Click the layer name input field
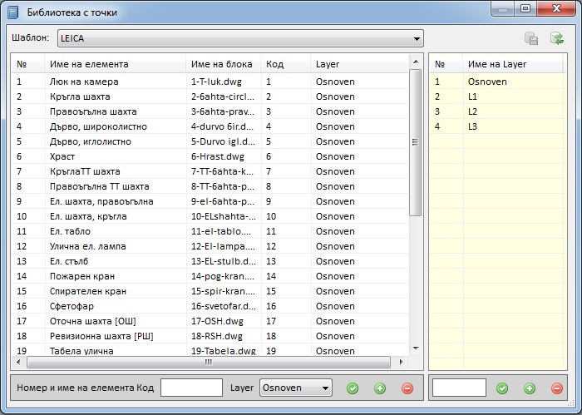The height and width of the screenshot is (415, 582). (x=459, y=388)
